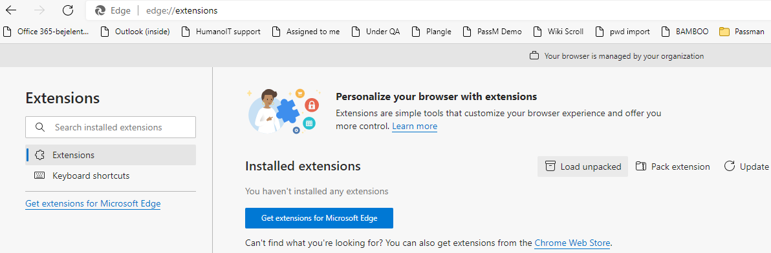This screenshot has height=253, width=771.
Task: Click blue Get extensions for Microsoft Edge button
Action: point(319,218)
